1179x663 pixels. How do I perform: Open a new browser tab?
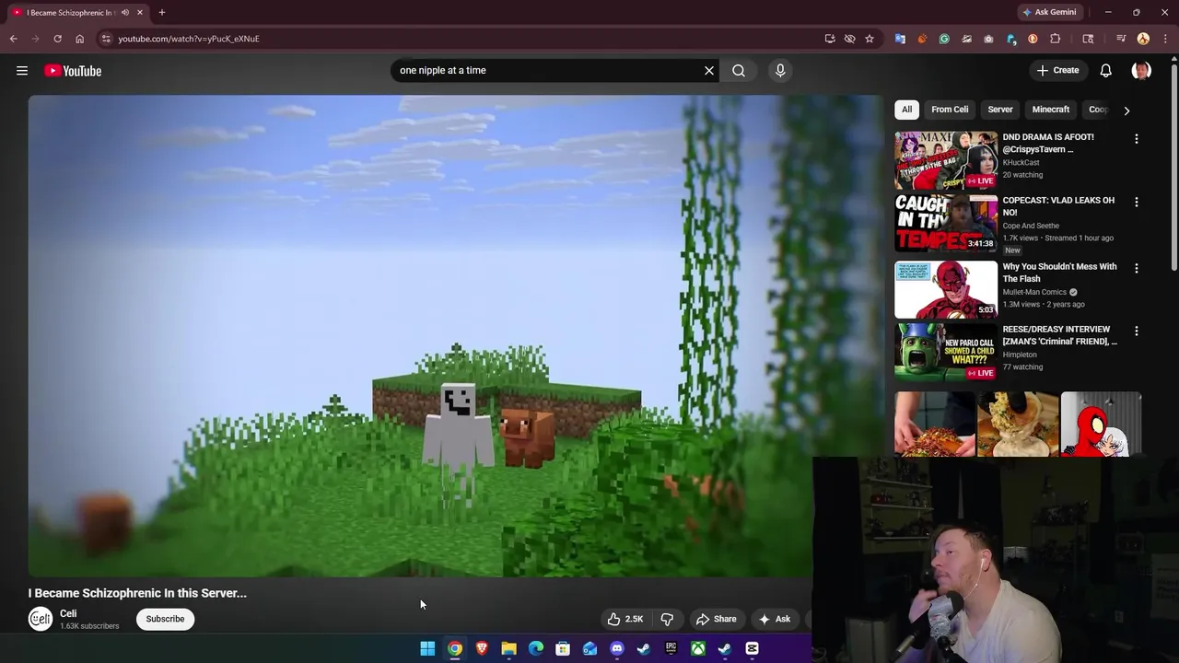[161, 12]
